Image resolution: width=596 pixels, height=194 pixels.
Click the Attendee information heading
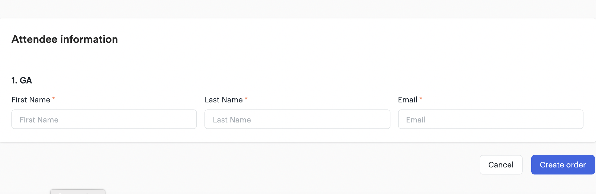pyautogui.click(x=65, y=39)
